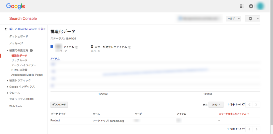This screenshot has height=134, width=273.
Task: Open リッチカード in sidebar
Action: [x=19, y=60]
